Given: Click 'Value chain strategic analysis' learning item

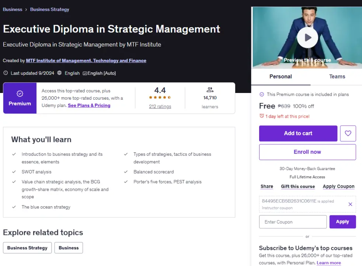Looking at the screenshot, I should tap(65, 189).
